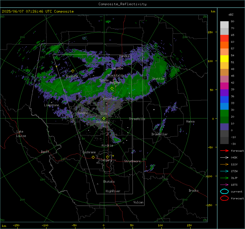Click the 18TS legend label

click(x=234, y=185)
